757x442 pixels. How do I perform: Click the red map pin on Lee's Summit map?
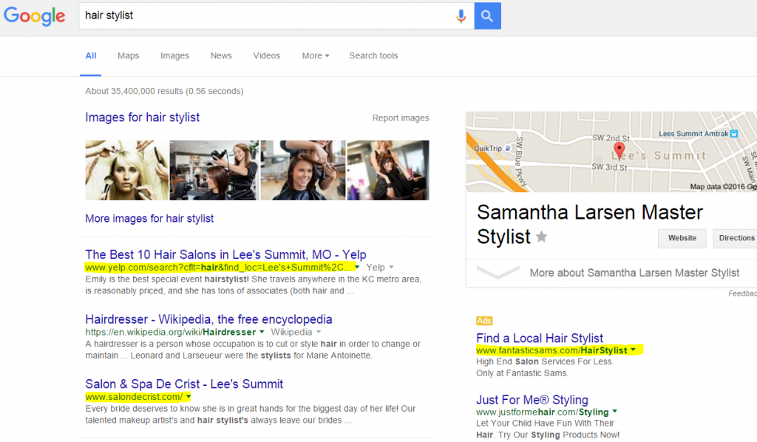coord(619,150)
